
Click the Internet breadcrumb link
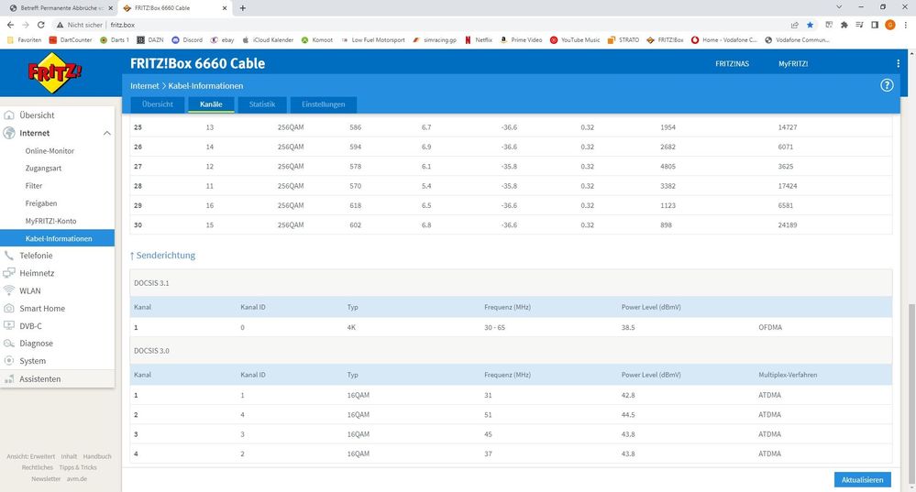pyautogui.click(x=144, y=86)
